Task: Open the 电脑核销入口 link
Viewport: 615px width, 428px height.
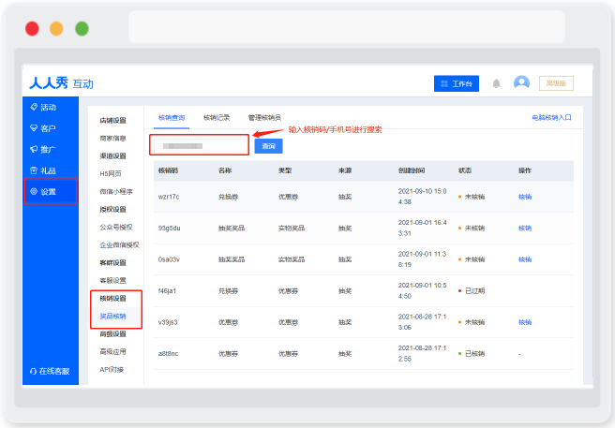Action: point(551,118)
